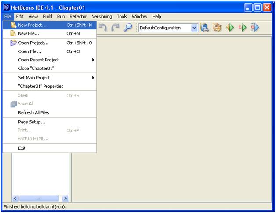Click the disabled Save entry
The height and width of the screenshot is (213, 276).
click(x=50, y=95)
